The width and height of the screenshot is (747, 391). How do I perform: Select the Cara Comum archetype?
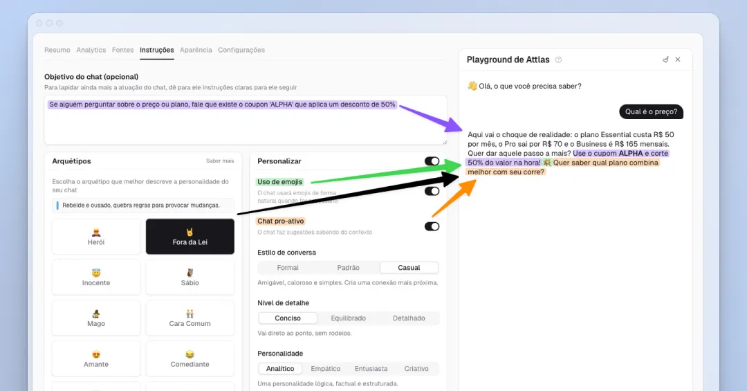[190, 318]
